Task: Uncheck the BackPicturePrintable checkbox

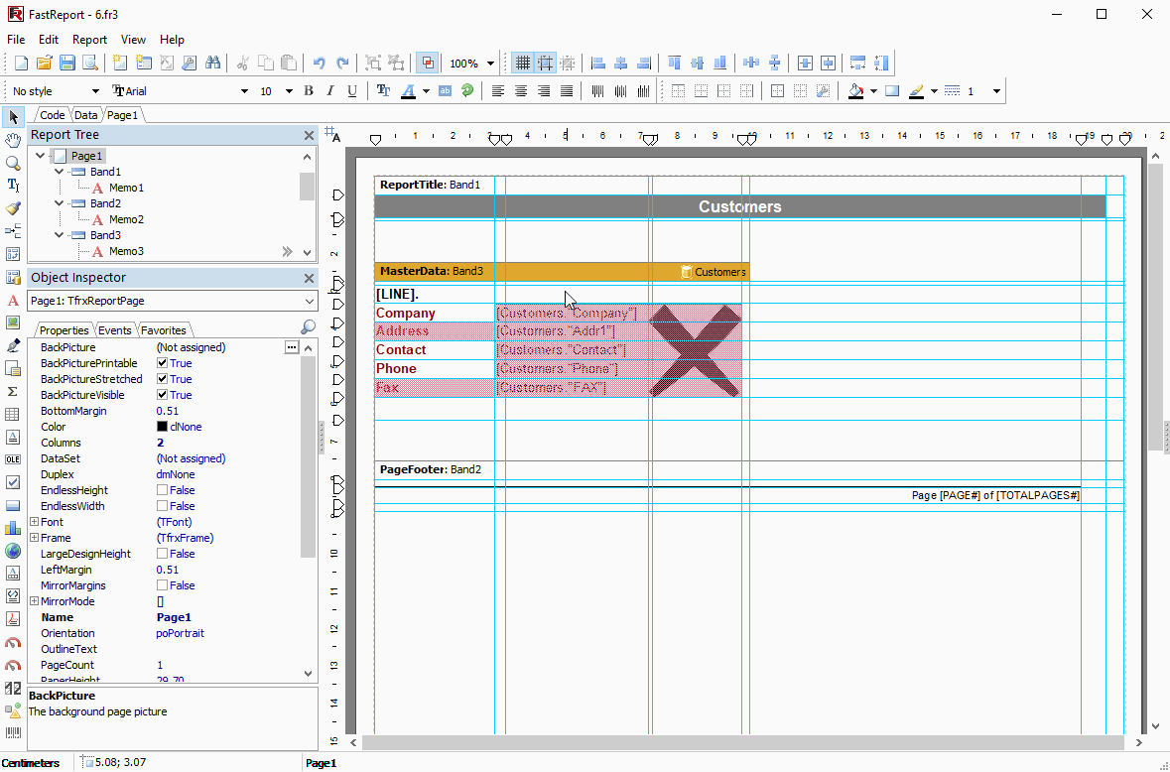Action: tap(162, 363)
